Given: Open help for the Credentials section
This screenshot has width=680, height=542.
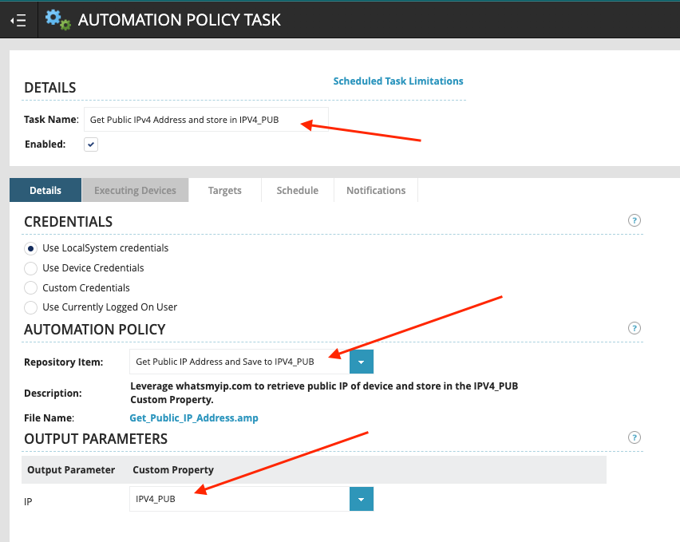Looking at the screenshot, I should [635, 220].
